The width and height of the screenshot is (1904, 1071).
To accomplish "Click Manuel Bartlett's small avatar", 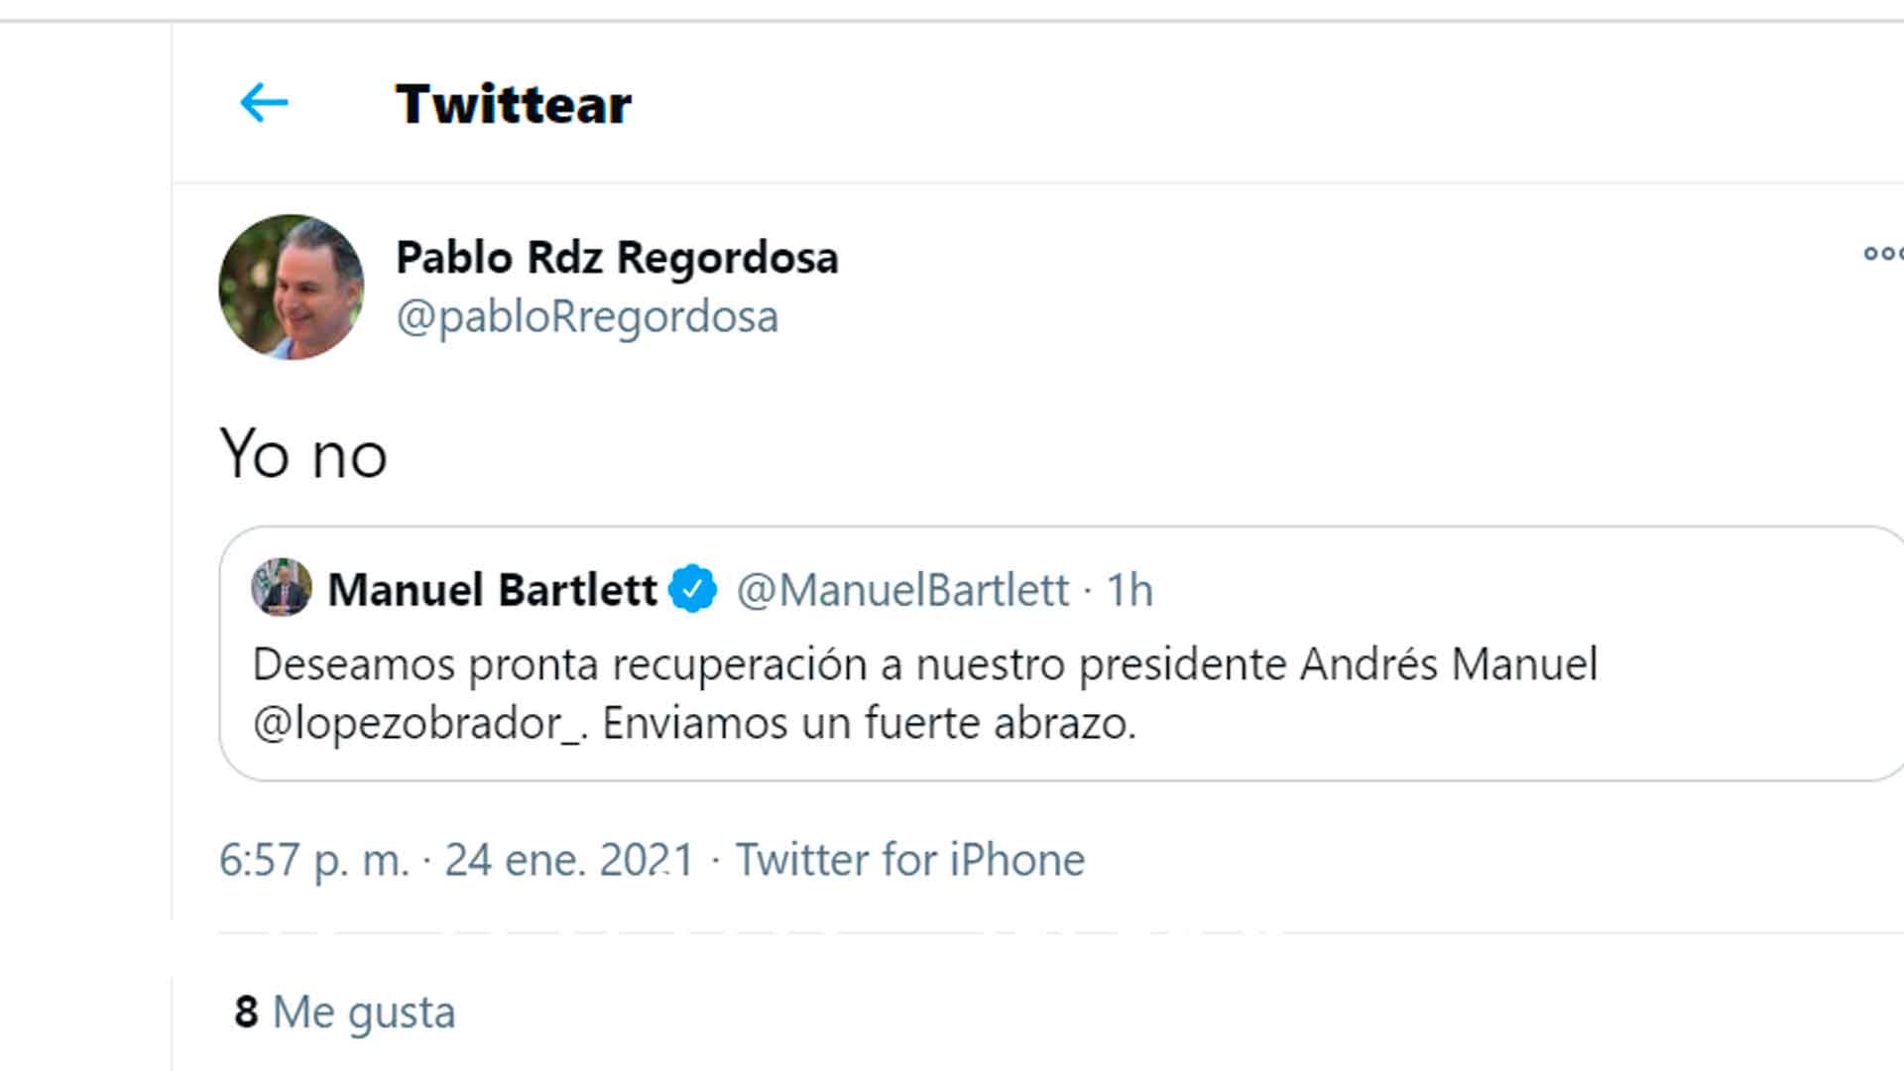I will (x=282, y=587).
